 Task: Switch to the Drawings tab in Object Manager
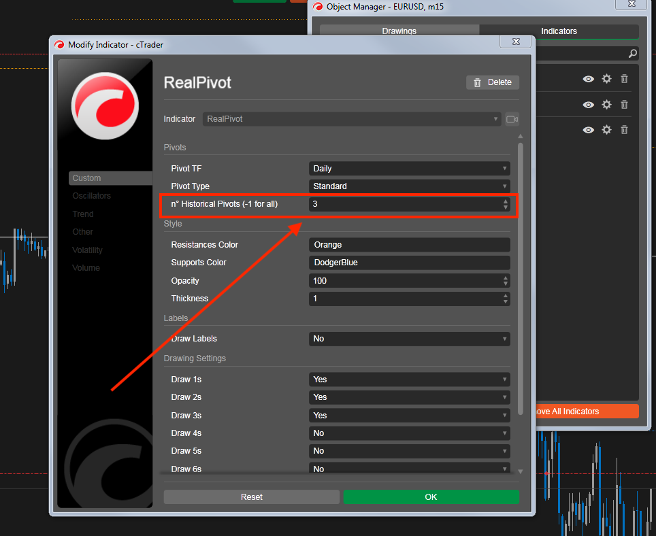pos(399,31)
